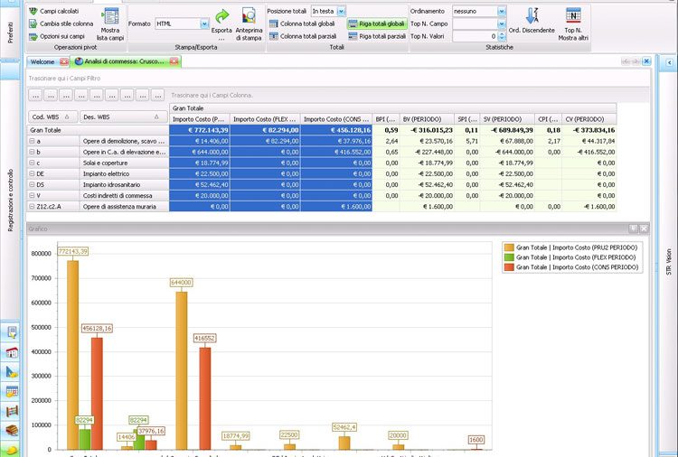
Task: Toggle Riga totali parziali
Action: pos(376,36)
